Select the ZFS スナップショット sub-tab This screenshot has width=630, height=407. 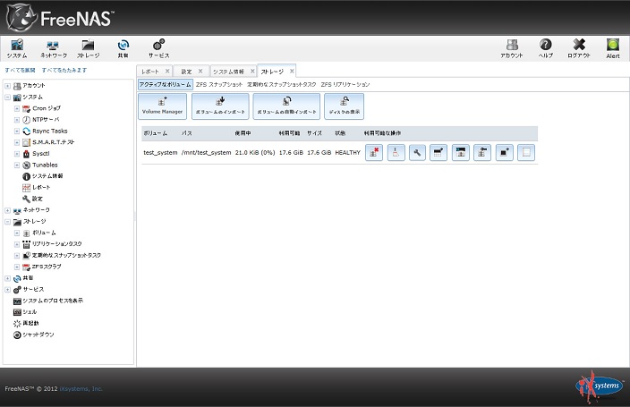click(x=219, y=84)
